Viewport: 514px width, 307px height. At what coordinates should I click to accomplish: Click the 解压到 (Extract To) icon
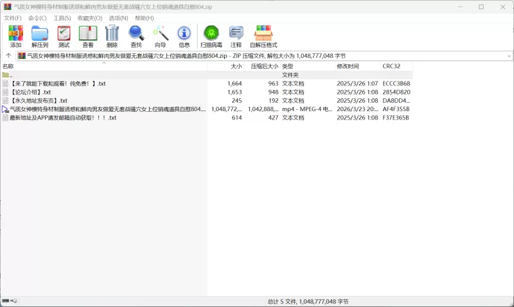40,37
